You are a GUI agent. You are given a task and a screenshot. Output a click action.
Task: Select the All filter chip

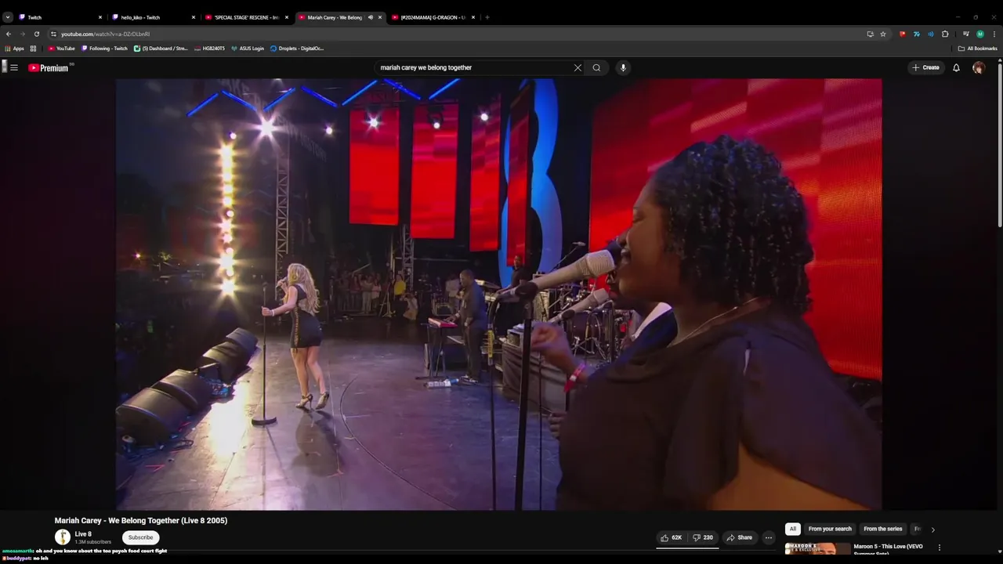pyautogui.click(x=792, y=529)
